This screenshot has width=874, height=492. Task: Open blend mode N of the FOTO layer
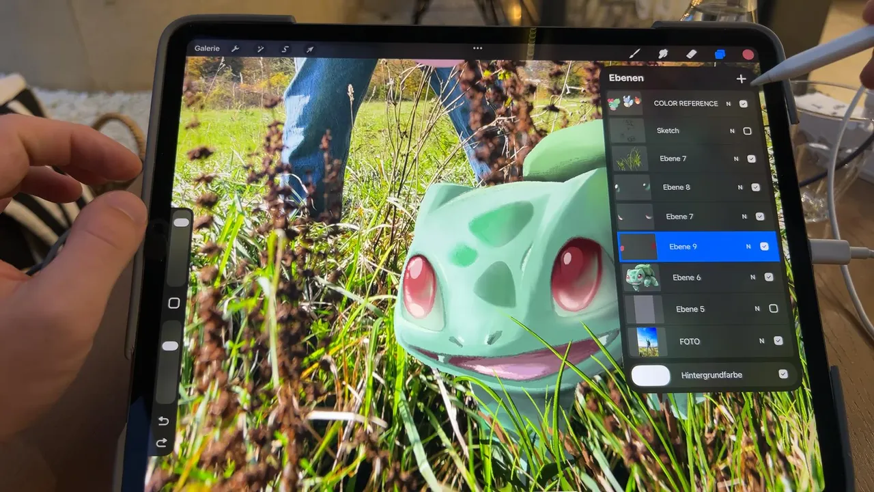pyautogui.click(x=762, y=340)
